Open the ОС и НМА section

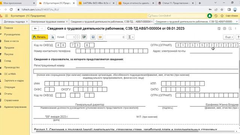coord(10,74)
